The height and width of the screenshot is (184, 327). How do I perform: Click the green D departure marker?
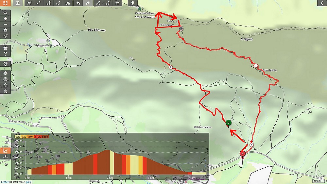[228, 123]
